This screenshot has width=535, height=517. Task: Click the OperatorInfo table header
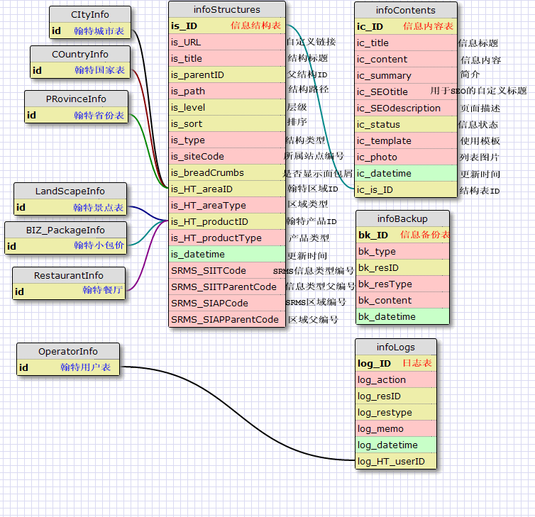68,351
